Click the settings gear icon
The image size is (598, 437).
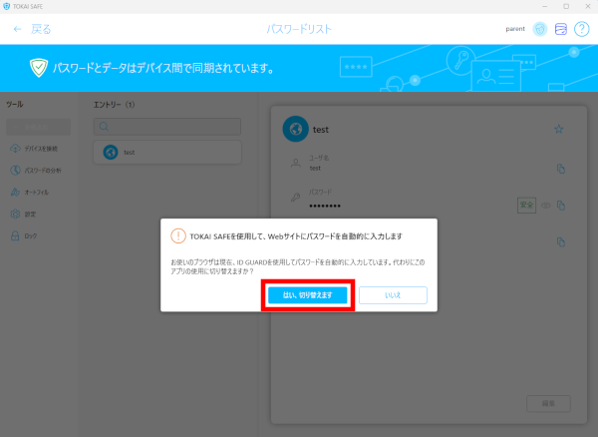tap(15, 215)
